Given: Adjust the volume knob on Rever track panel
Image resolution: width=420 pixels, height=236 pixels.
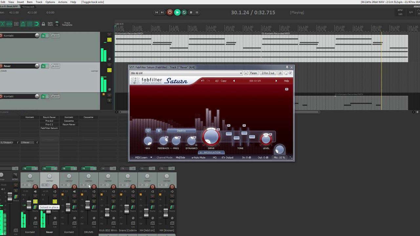Looking at the screenshot, I should 37,66.
